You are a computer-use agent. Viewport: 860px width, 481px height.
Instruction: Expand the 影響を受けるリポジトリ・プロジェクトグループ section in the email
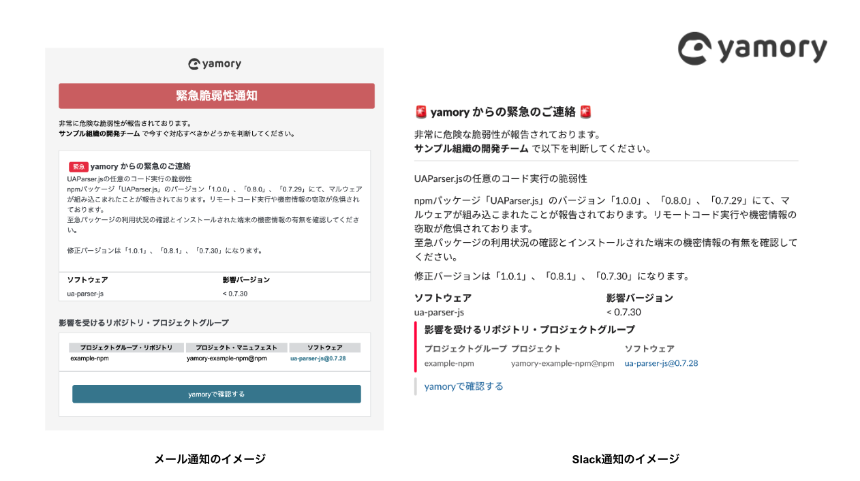pos(143,322)
